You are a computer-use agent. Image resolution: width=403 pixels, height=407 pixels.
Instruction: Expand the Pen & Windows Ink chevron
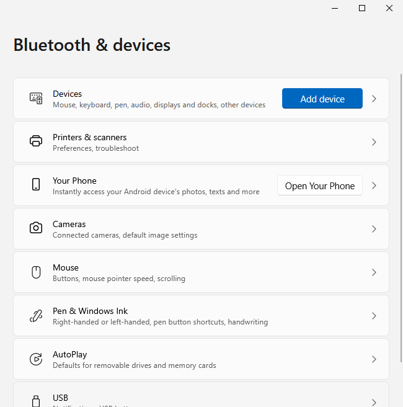click(374, 316)
